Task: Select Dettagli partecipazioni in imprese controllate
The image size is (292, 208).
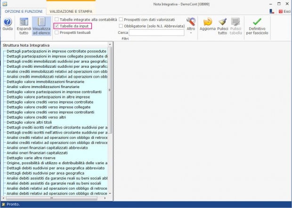Action: [x=57, y=51]
